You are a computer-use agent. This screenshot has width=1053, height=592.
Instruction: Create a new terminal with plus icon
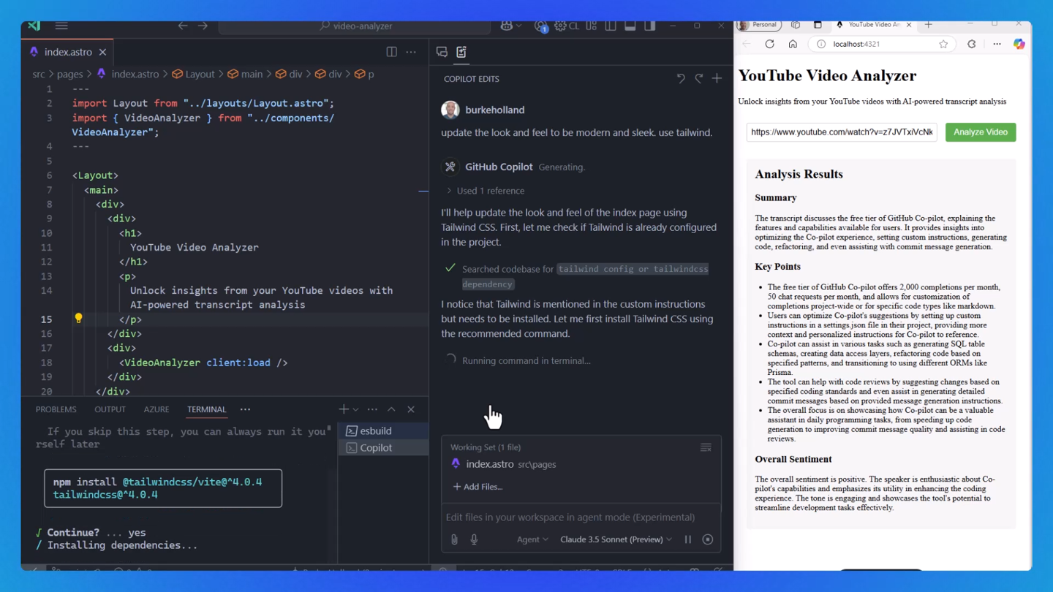pos(343,409)
